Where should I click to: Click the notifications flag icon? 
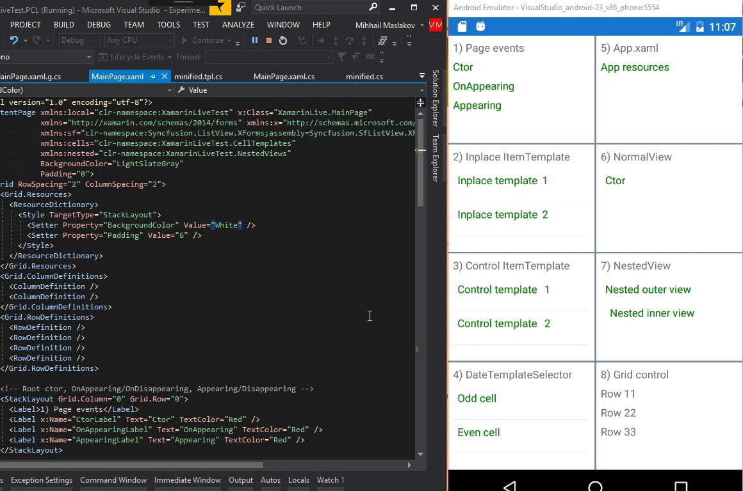tap(220, 8)
